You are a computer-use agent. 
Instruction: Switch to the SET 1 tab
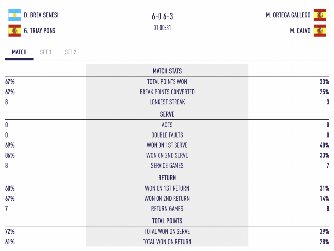click(46, 52)
